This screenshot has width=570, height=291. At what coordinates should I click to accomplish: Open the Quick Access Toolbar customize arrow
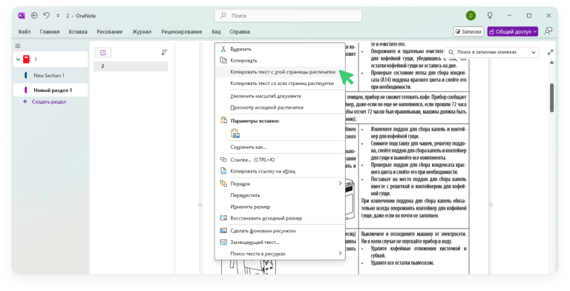58,15
